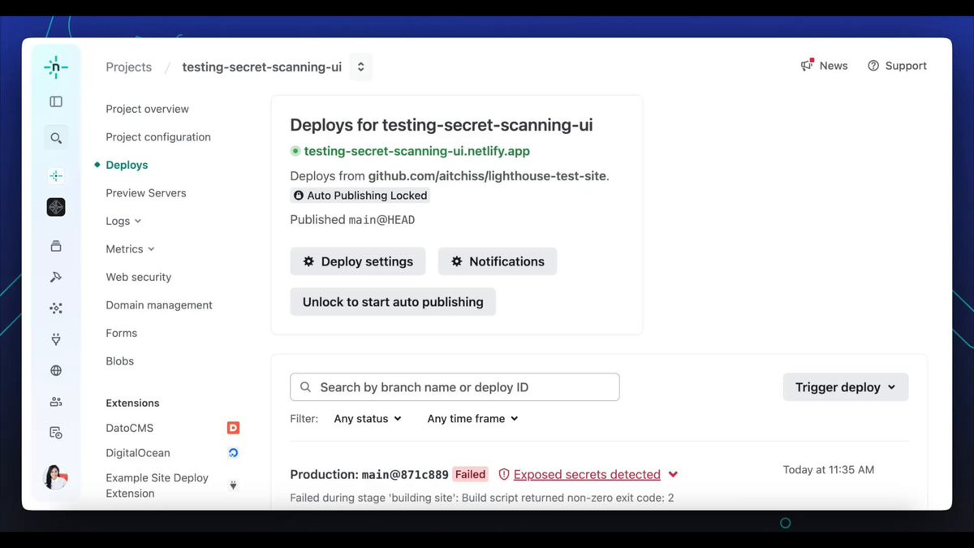Open the Blobs section
Viewport: 974px width, 548px height.
tap(120, 361)
